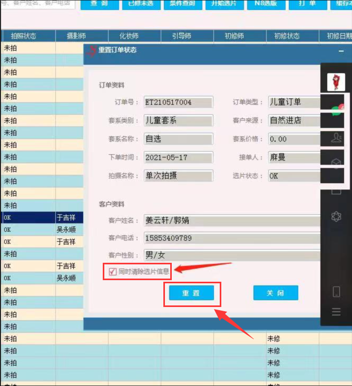Click the 已修未选 filter button
The width and height of the screenshot is (352, 386).
[x=141, y=4]
